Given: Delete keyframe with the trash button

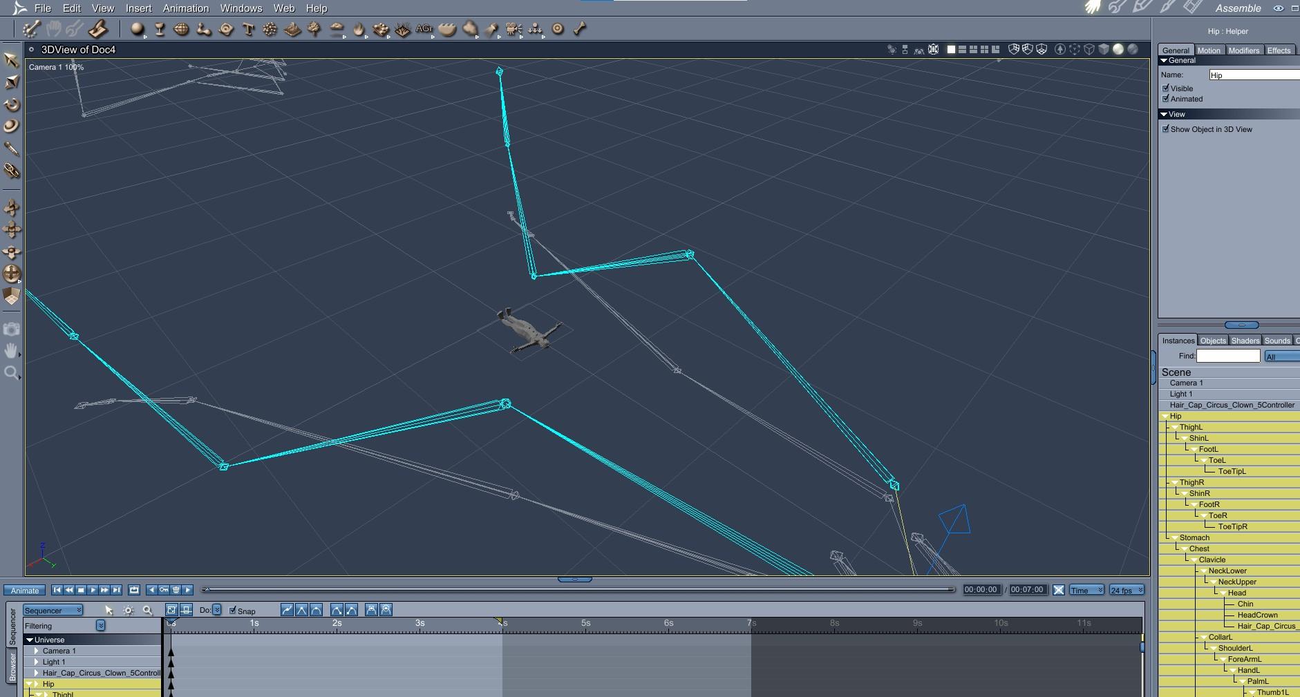Looking at the screenshot, I should click(176, 590).
